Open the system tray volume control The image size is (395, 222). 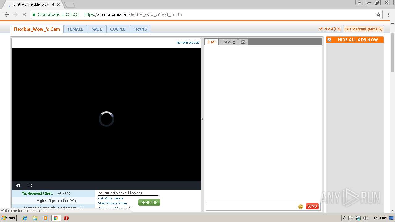[x=366, y=218]
